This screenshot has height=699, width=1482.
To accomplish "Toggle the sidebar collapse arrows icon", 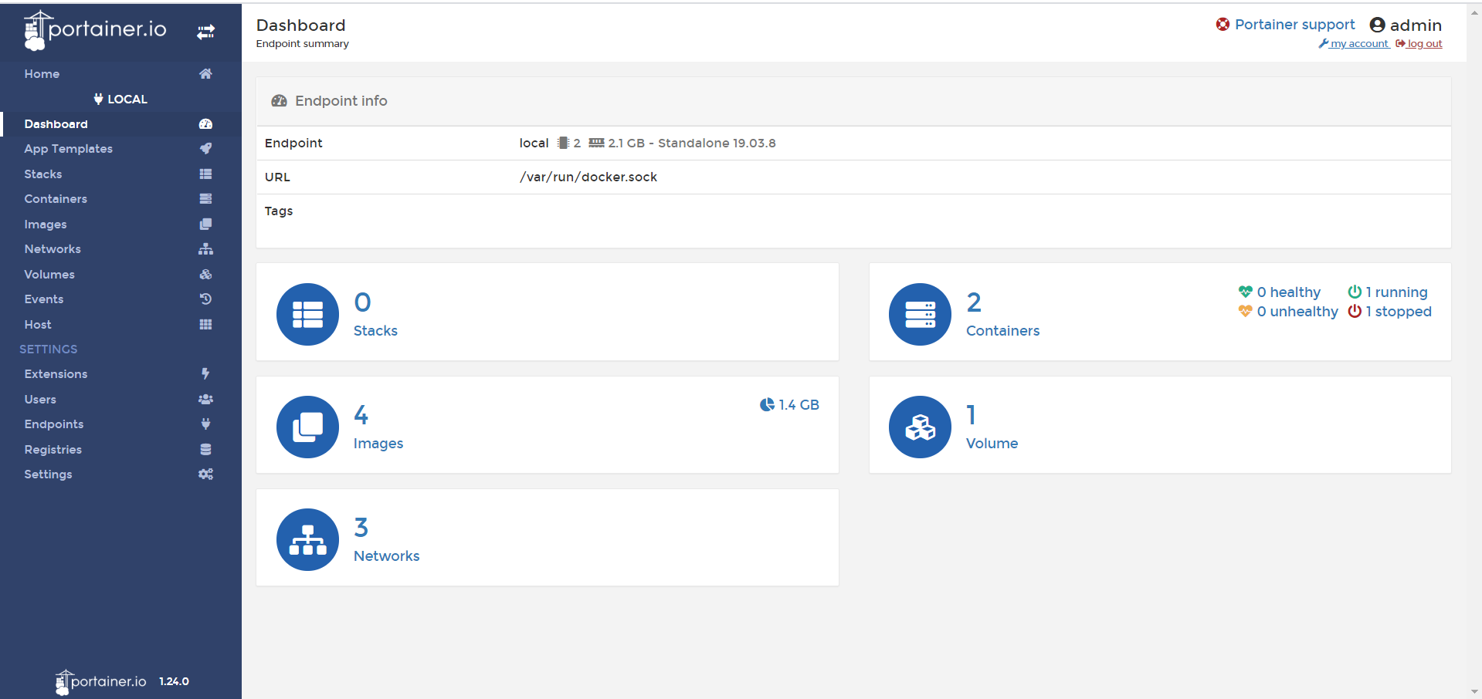I will tap(205, 32).
